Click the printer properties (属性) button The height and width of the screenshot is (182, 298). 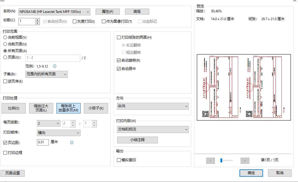(x=107, y=11)
